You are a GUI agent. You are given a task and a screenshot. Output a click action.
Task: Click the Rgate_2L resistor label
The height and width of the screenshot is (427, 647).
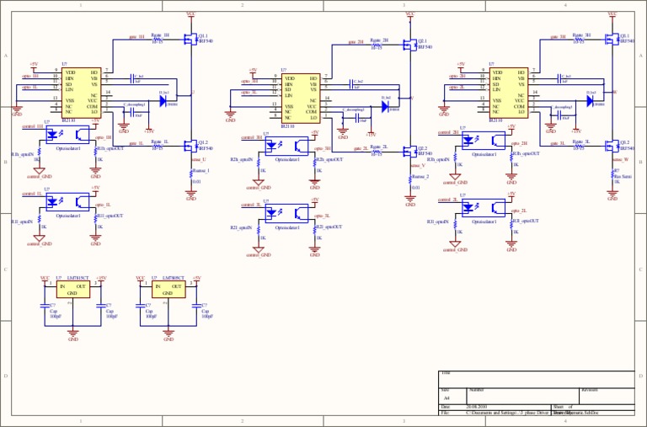(379, 147)
